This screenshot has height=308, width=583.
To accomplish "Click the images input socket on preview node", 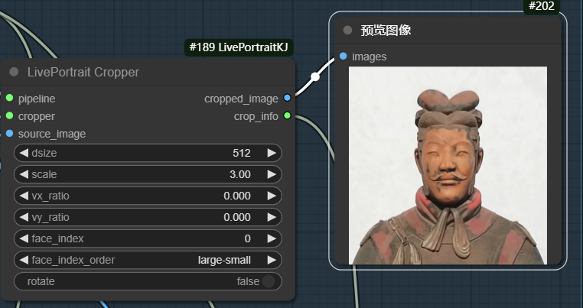I will click(x=343, y=56).
